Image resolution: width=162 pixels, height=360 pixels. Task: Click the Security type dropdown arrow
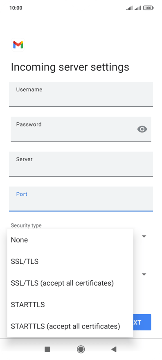[x=144, y=236]
